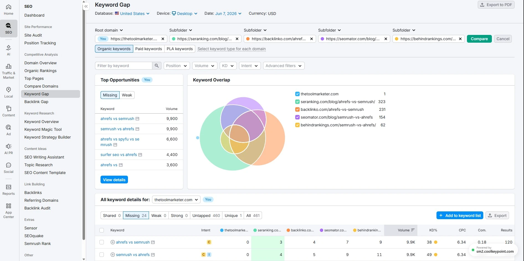Click Add to keyword list button
This screenshot has width=524, height=261.
point(460,216)
